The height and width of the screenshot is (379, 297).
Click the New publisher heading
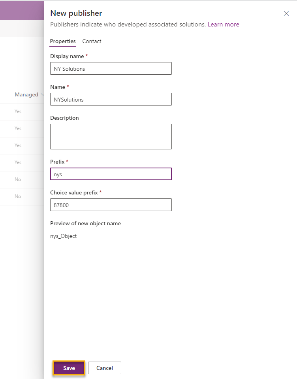[x=76, y=13]
